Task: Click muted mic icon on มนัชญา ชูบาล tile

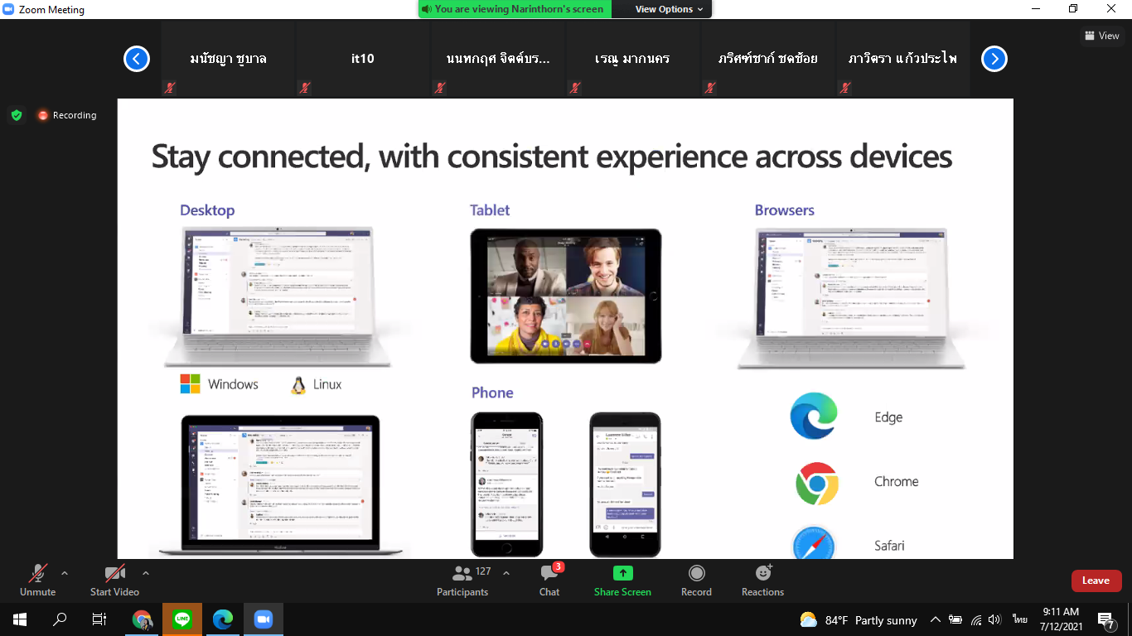Action: pyautogui.click(x=170, y=88)
